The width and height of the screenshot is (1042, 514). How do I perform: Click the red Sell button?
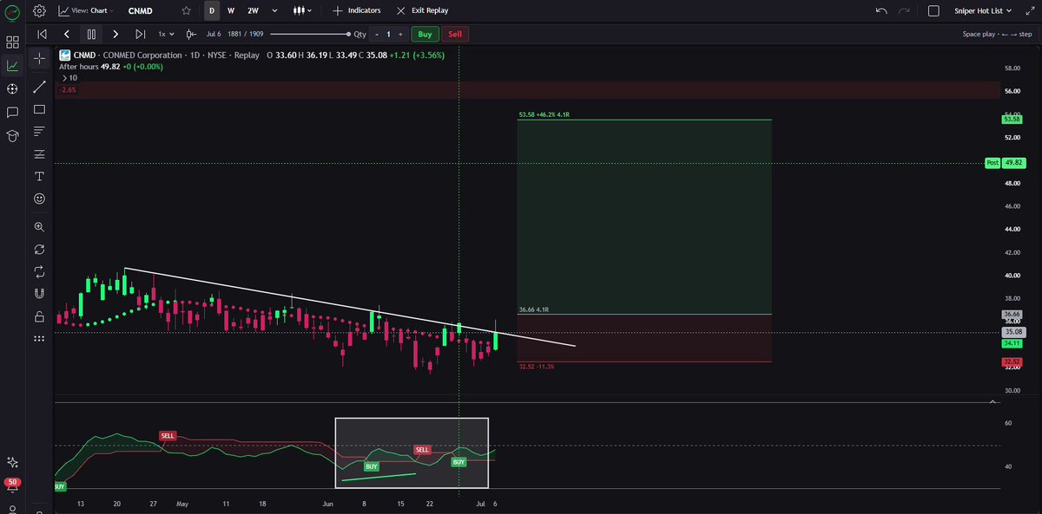tap(455, 34)
